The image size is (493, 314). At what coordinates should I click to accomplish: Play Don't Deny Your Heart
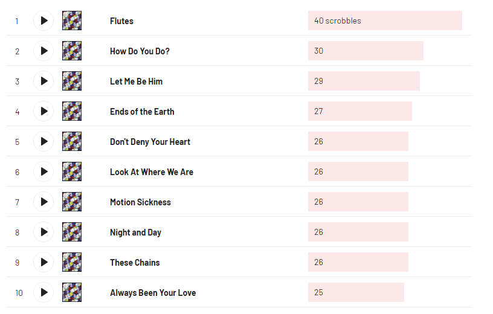click(43, 141)
